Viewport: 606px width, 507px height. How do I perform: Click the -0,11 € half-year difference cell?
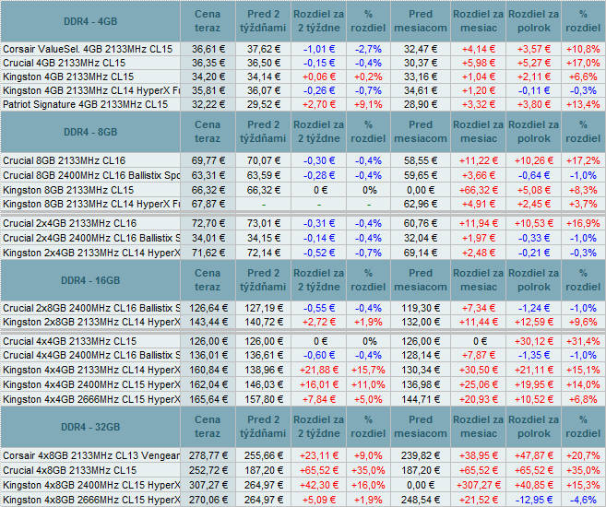coord(534,90)
